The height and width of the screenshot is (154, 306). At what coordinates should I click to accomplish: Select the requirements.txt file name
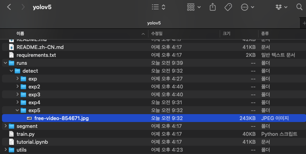[36, 55]
